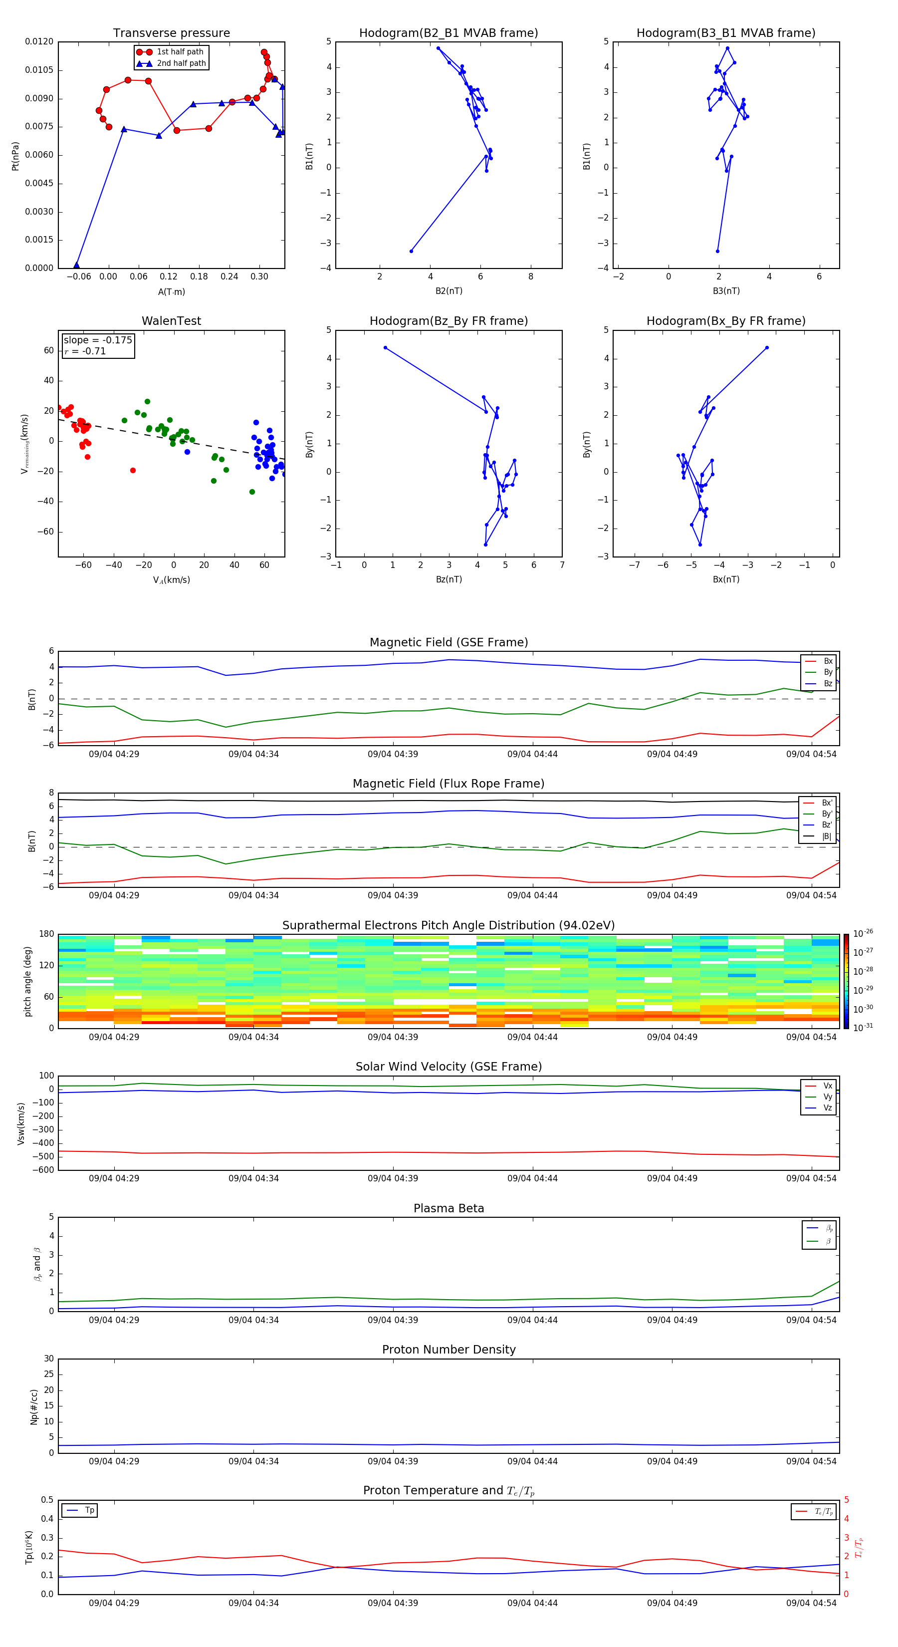Click outlier point at bottom of B2_B1 hodogram

tap(411, 251)
